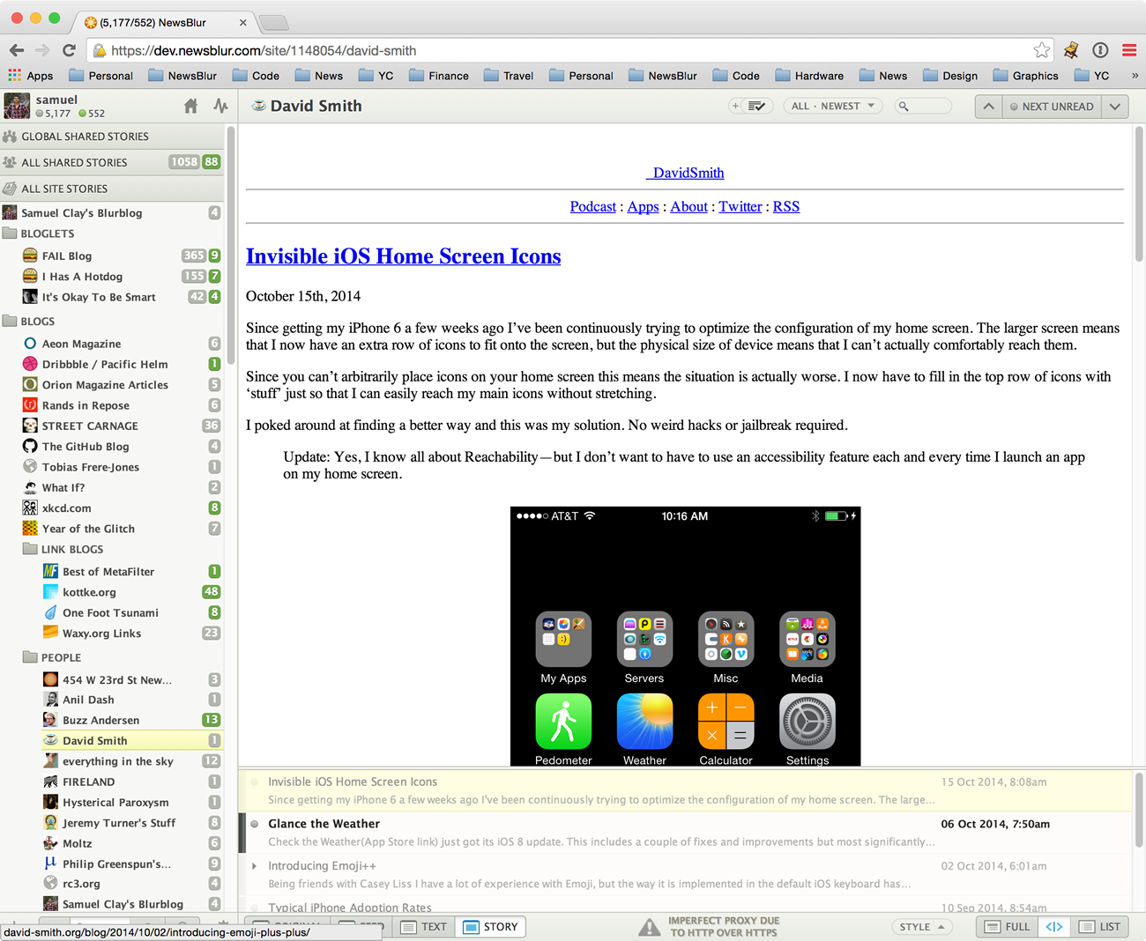1146x941 pixels.
Task: Jump to the next story with the down arrow
Action: (1115, 106)
